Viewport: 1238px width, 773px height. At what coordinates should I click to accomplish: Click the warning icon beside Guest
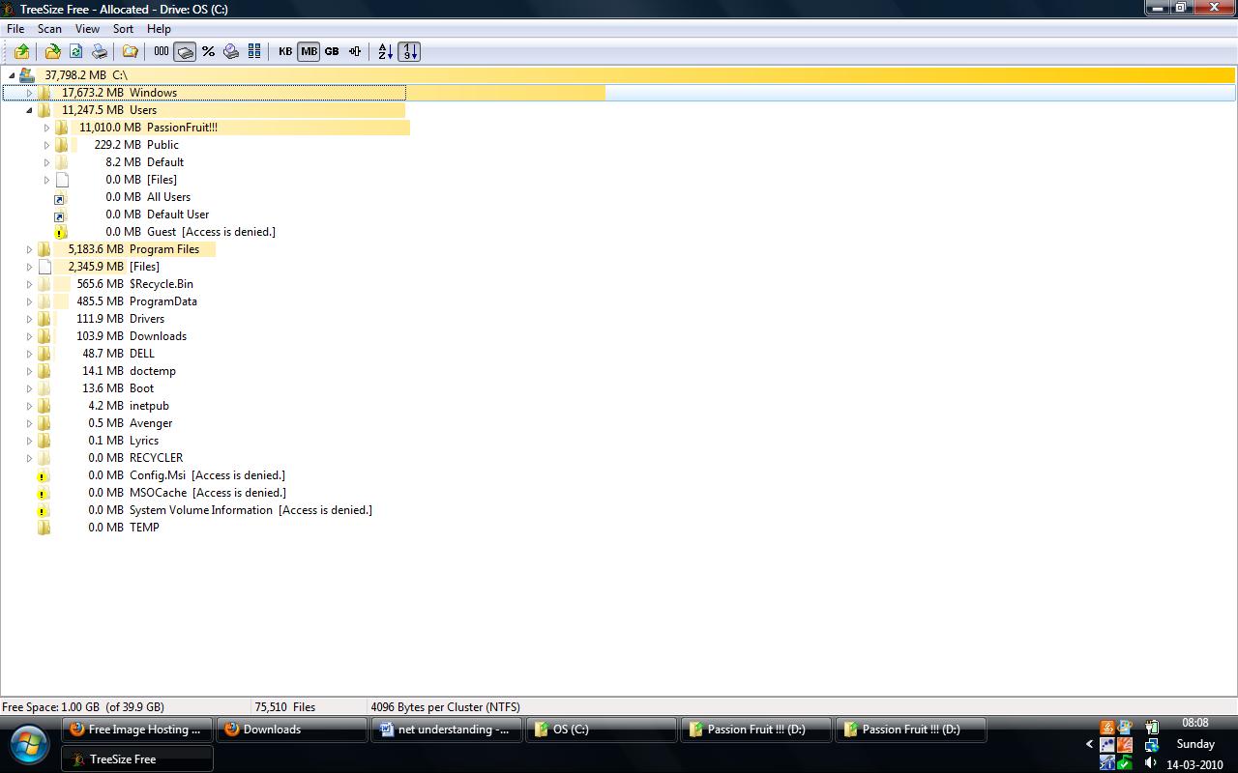coord(60,232)
